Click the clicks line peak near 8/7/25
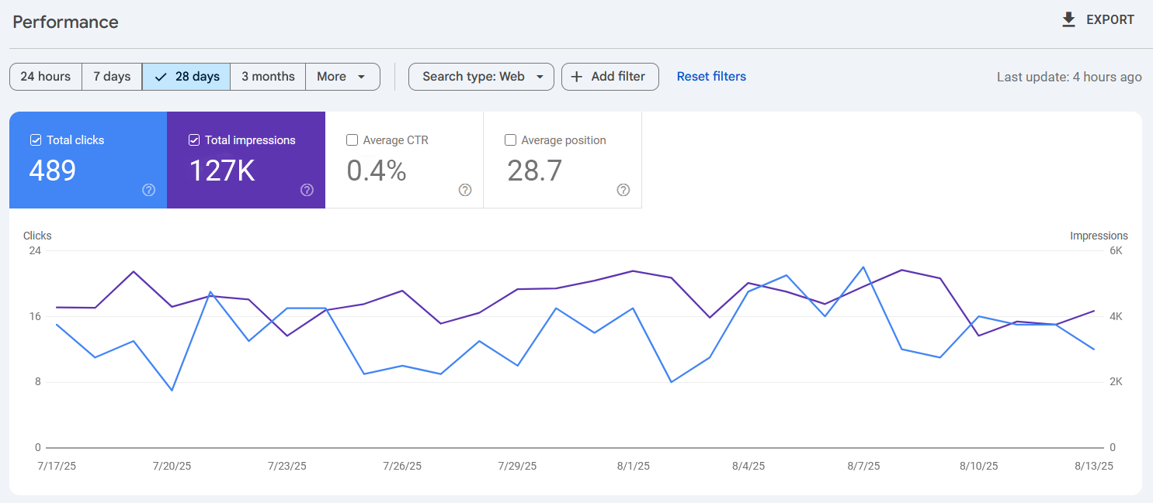The width and height of the screenshot is (1153, 503). pyautogui.click(x=863, y=267)
